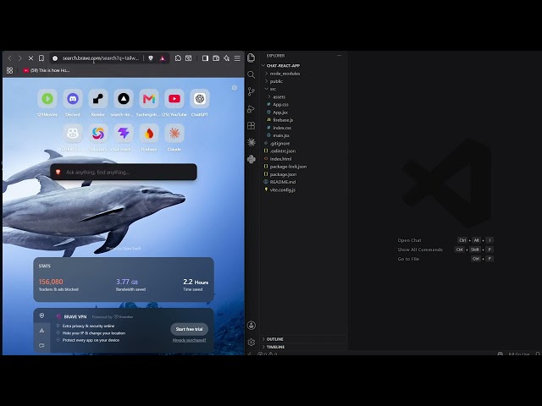Open VS Code Search view icon
The width and height of the screenshot is (542, 406).
click(x=252, y=74)
